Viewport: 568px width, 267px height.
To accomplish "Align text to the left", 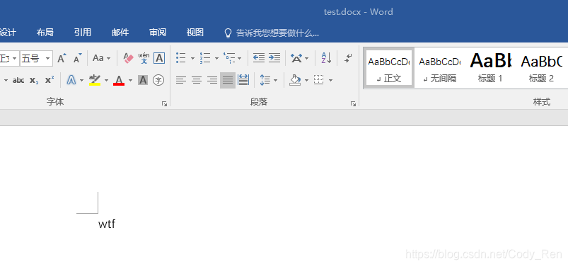I will point(181,80).
